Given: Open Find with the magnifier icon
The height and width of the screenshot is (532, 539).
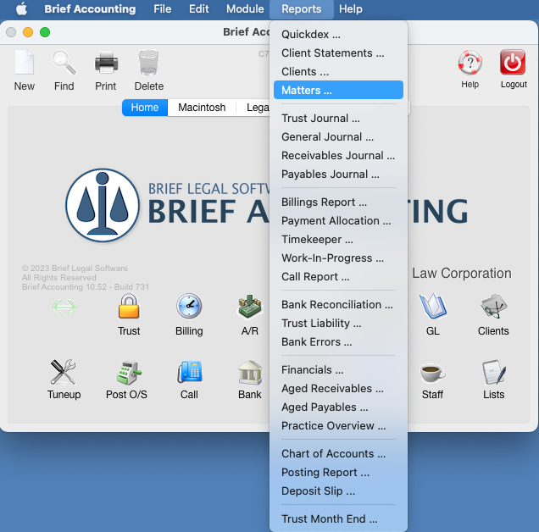Looking at the screenshot, I should pos(64,63).
